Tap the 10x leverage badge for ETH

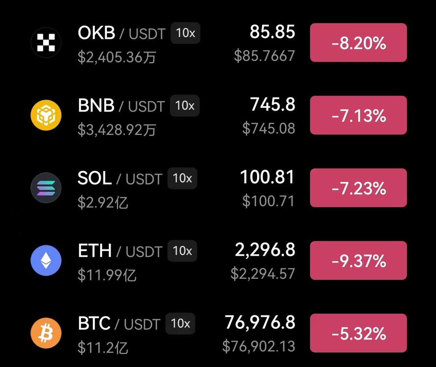click(182, 251)
